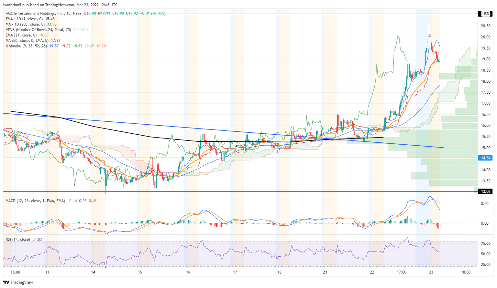Click the MACD histogram value −0.14
The image size is (497, 288).
tap(72, 201)
